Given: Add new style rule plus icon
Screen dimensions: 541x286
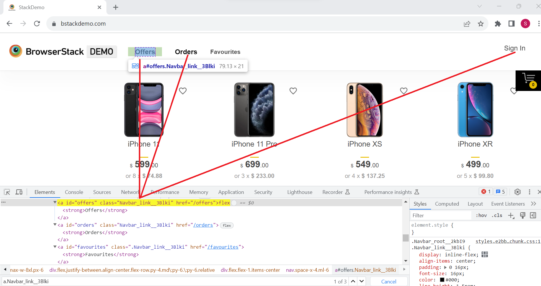Looking at the screenshot, I should click(x=511, y=216).
